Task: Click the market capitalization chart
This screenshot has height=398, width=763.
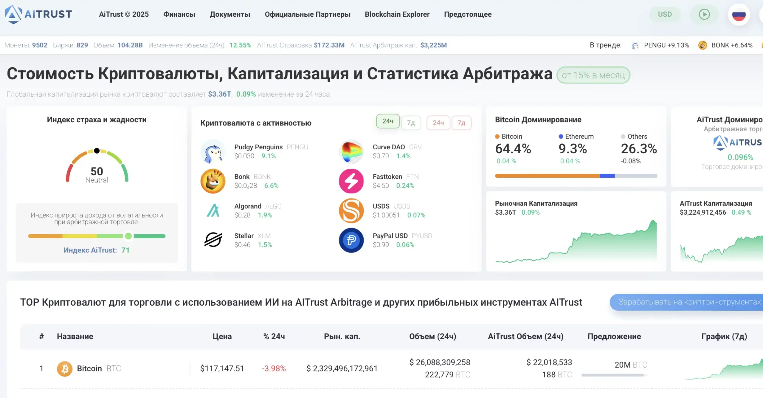Action: pyautogui.click(x=576, y=241)
